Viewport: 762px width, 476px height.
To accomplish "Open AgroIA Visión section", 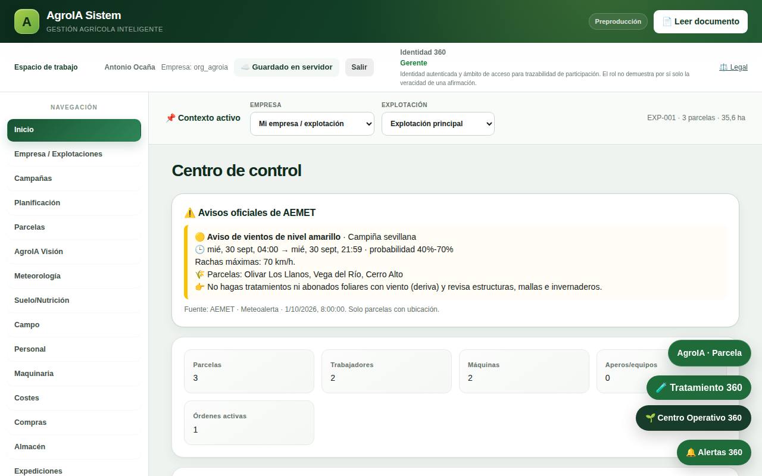I will [x=74, y=252].
